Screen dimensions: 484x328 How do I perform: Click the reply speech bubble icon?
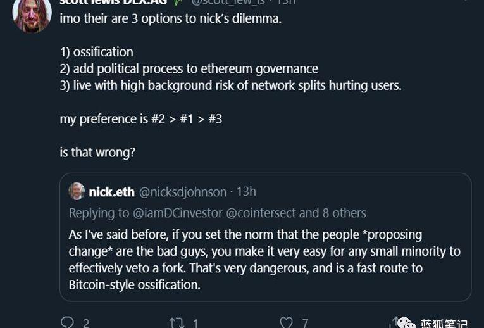[x=67, y=322]
